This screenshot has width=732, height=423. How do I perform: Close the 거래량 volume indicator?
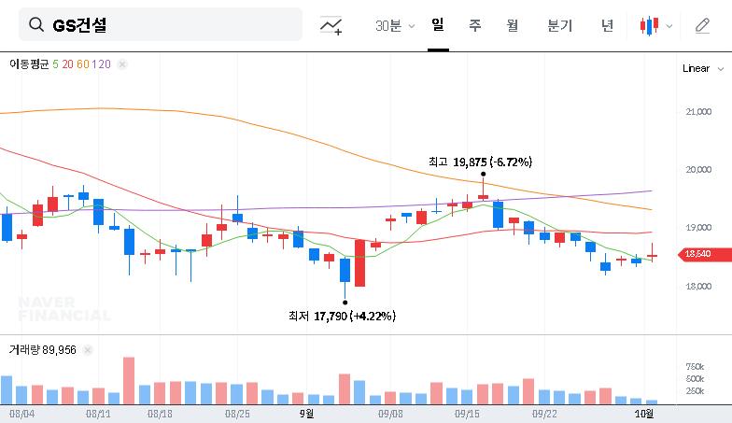pyautogui.click(x=88, y=350)
